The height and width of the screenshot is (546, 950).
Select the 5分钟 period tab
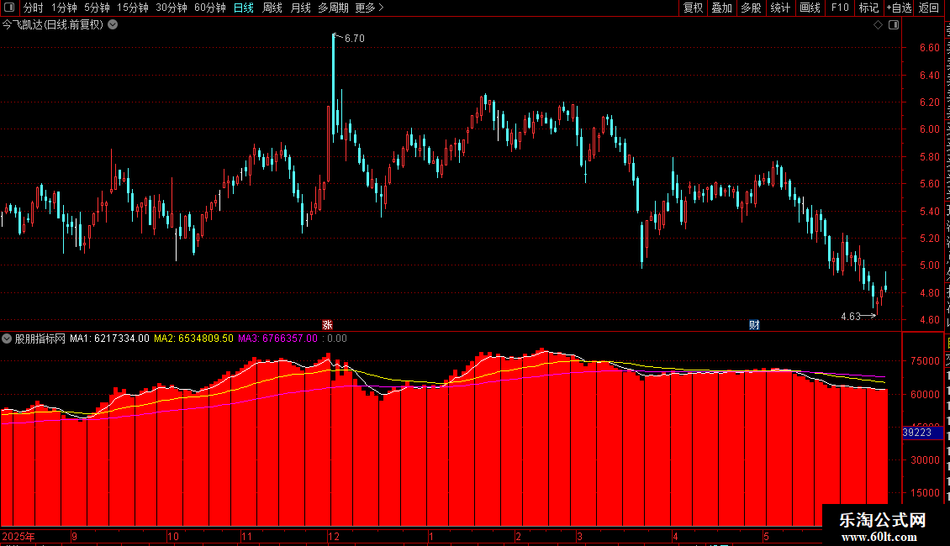97,8
